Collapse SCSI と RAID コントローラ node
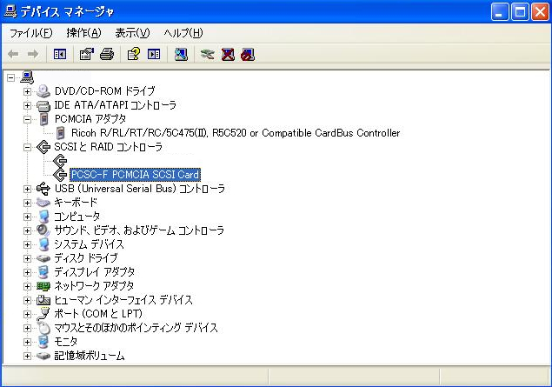Image resolution: width=552 pixels, height=387 pixels. tap(27, 147)
